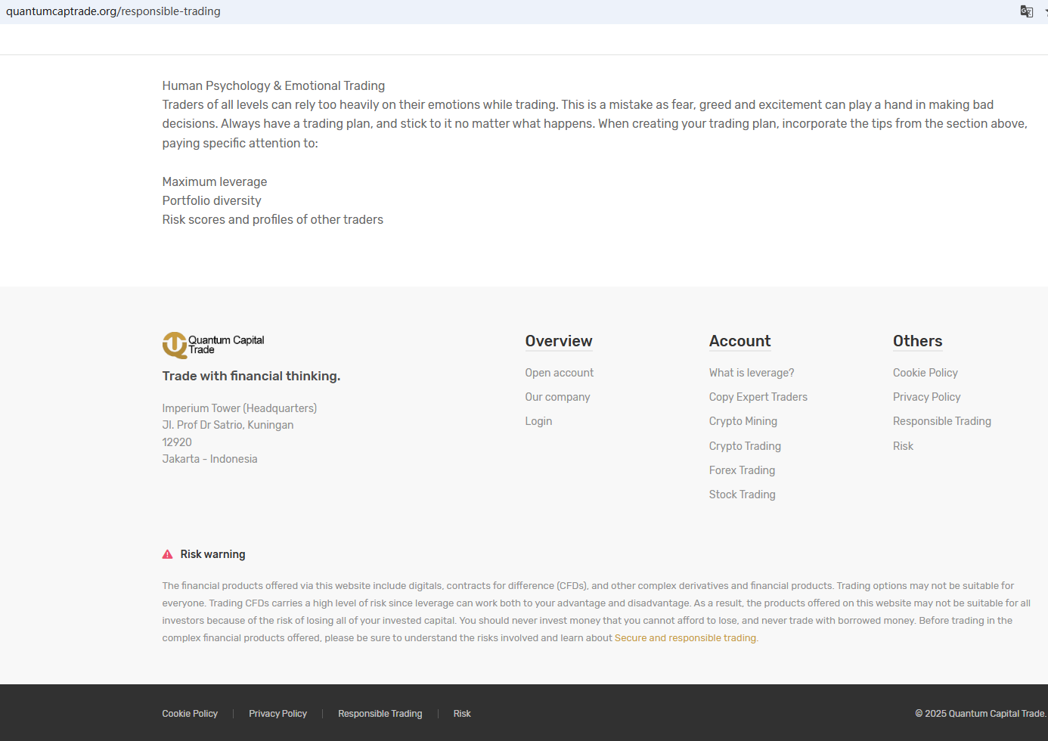Open 'What is leverage?' link
The height and width of the screenshot is (741, 1048).
click(x=751, y=373)
